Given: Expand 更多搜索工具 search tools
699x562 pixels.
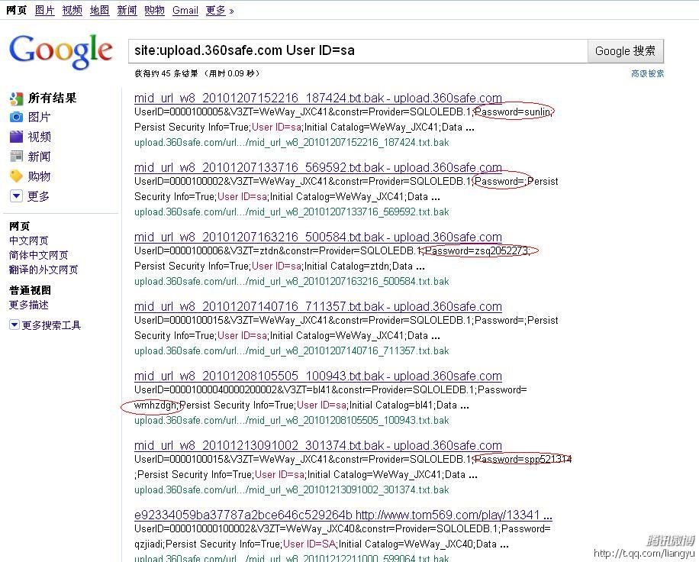Looking at the screenshot, I should pyautogui.click(x=45, y=325).
